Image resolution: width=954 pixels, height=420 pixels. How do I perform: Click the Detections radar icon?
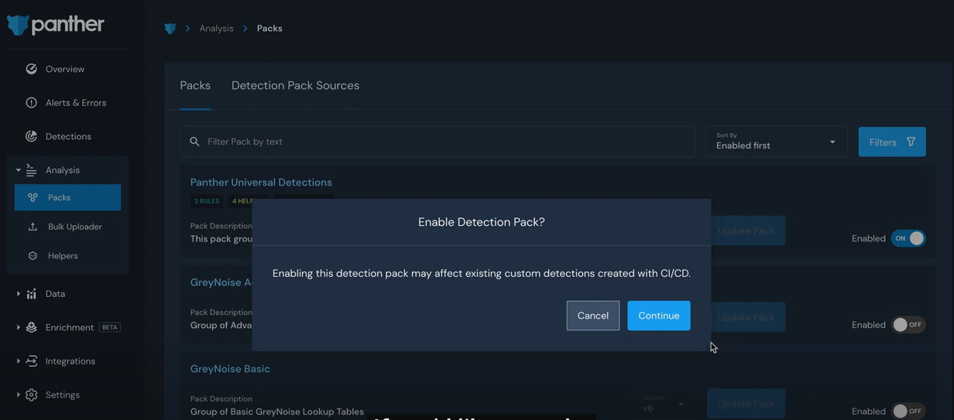[32, 136]
